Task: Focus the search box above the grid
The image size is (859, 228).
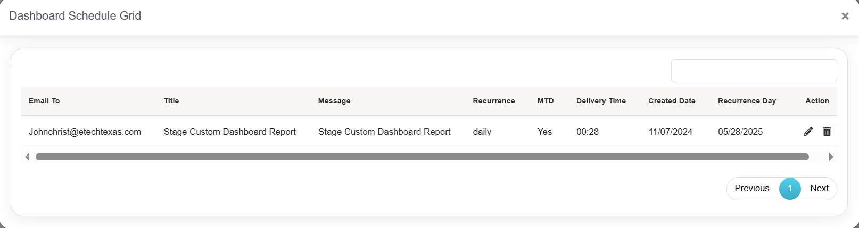Action: click(x=754, y=71)
